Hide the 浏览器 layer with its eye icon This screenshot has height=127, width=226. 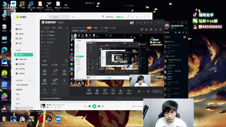42,32
